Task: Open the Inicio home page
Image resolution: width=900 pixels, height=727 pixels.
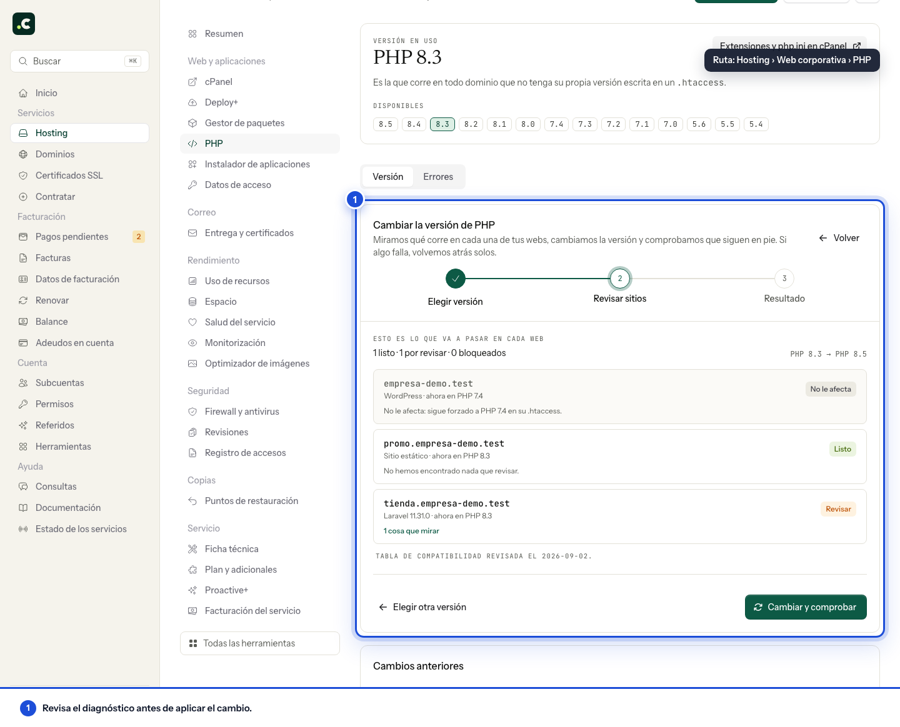Action: [x=79, y=93]
